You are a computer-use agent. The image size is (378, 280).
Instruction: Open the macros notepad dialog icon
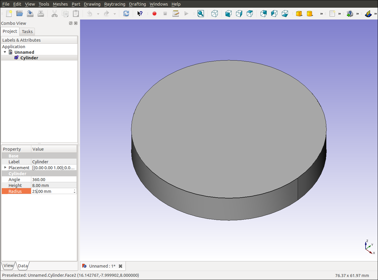(176, 14)
